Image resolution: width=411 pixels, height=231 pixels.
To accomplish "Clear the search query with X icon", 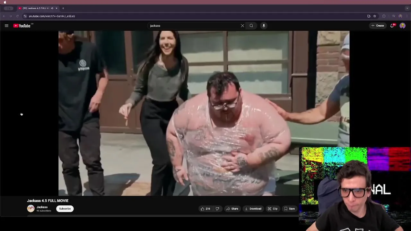I will pyautogui.click(x=242, y=26).
